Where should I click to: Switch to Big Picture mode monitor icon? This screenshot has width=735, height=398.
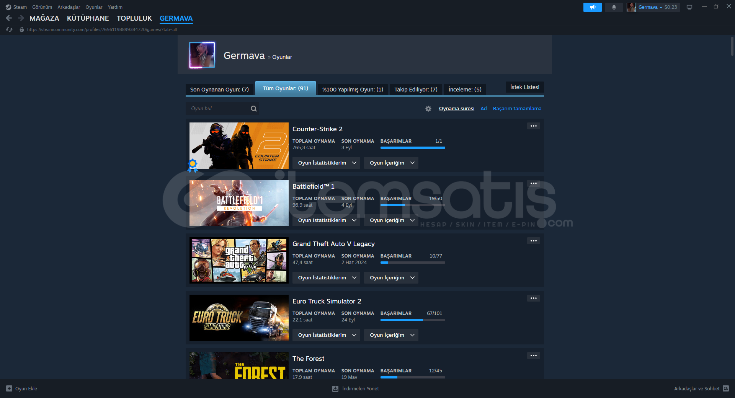coord(689,7)
